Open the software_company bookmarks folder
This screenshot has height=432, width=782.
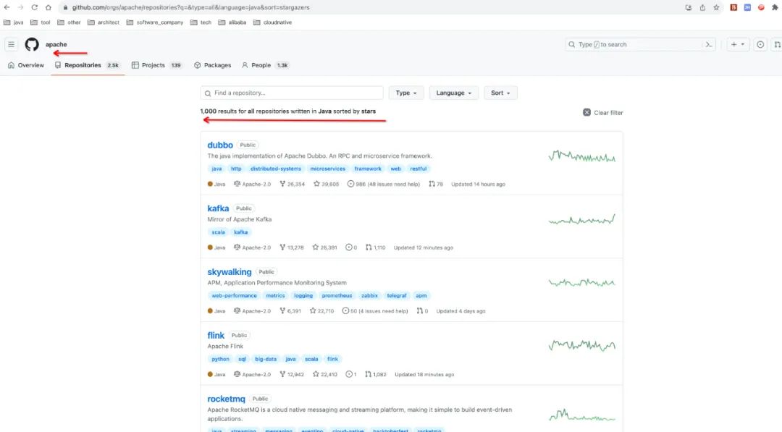click(x=155, y=22)
